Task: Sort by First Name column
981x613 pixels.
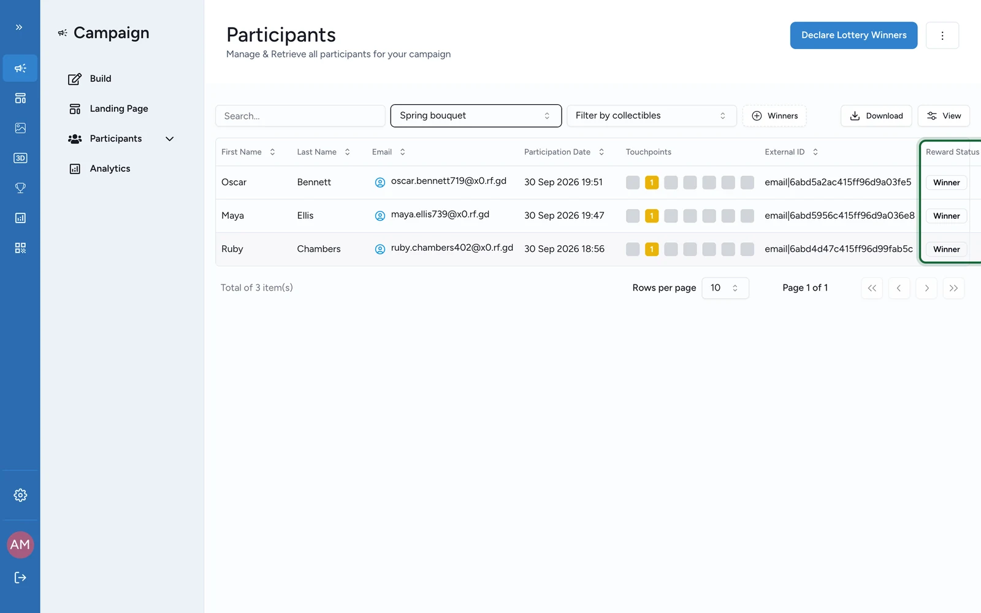Action: click(248, 152)
